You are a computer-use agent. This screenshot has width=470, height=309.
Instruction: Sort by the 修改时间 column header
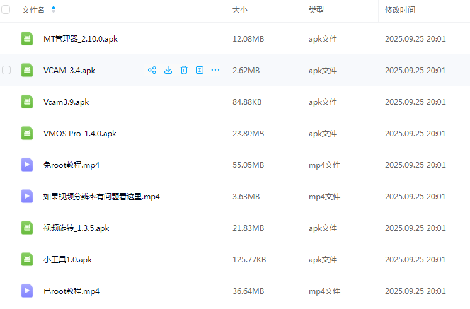tap(400, 10)
